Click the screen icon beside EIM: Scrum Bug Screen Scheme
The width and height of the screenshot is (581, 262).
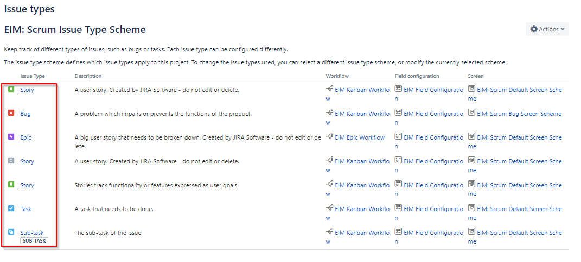coord(472,113)
